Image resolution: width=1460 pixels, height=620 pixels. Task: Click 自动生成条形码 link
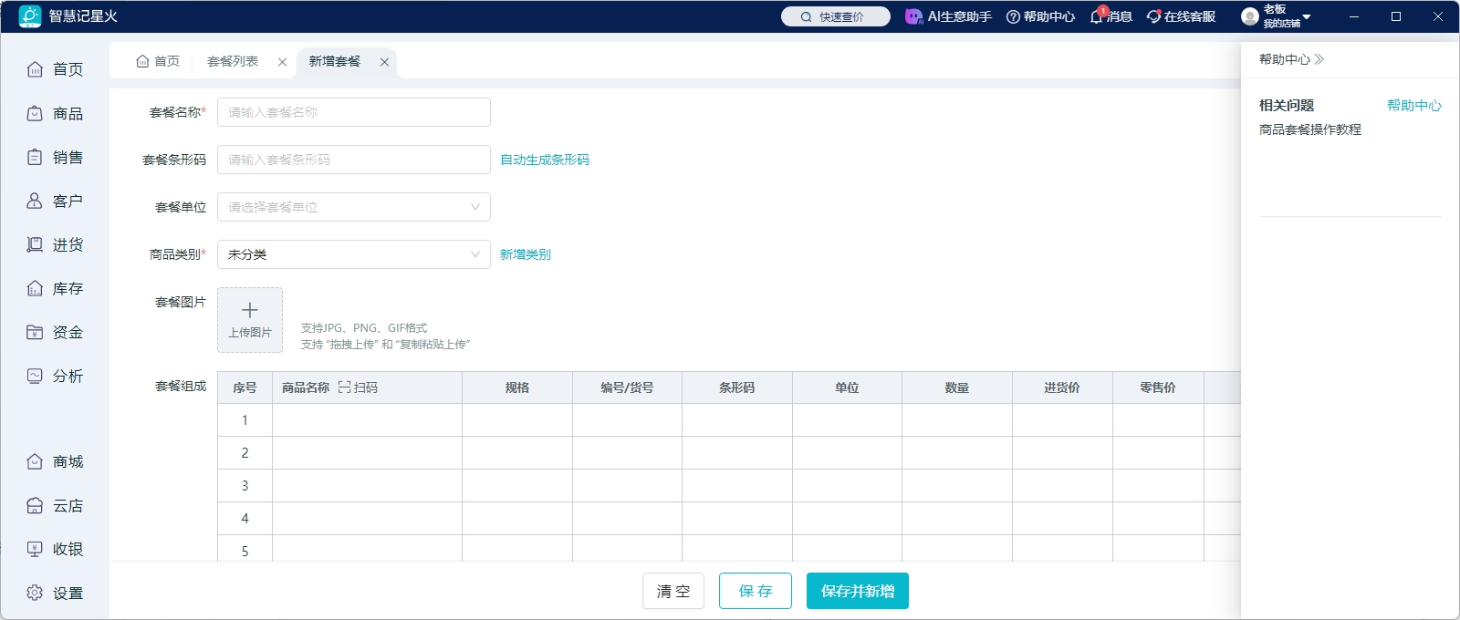coord(545,160)
